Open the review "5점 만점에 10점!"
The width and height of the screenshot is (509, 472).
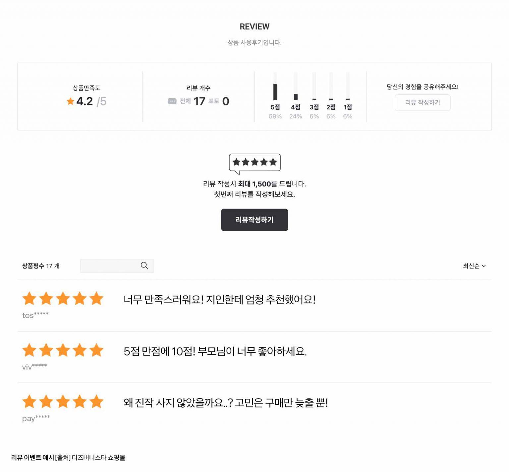coord(215,351)
